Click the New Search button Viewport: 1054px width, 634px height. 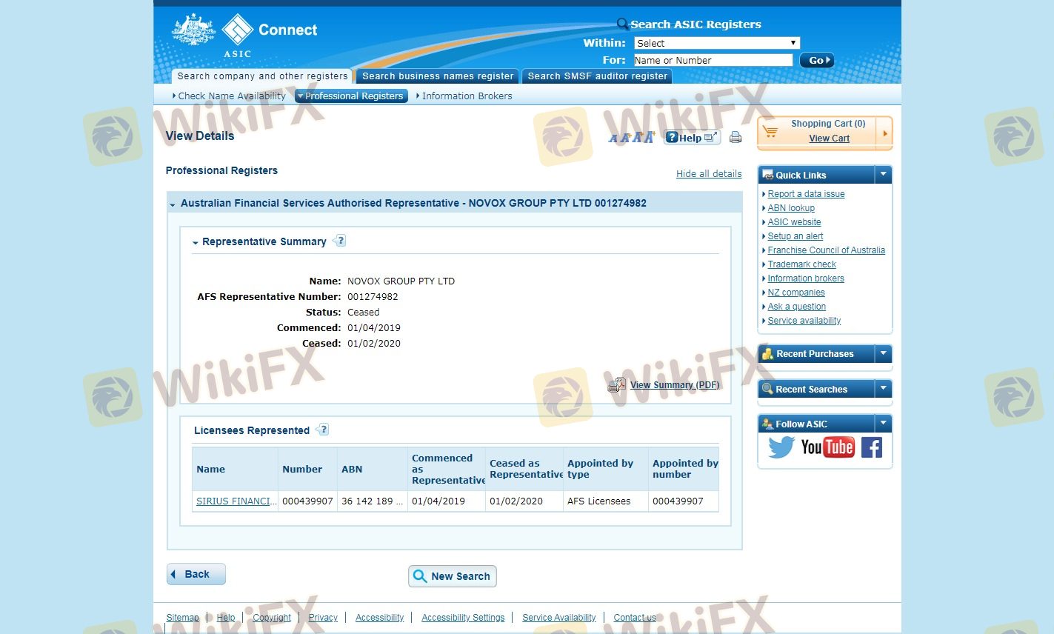[x=452, y=576]
